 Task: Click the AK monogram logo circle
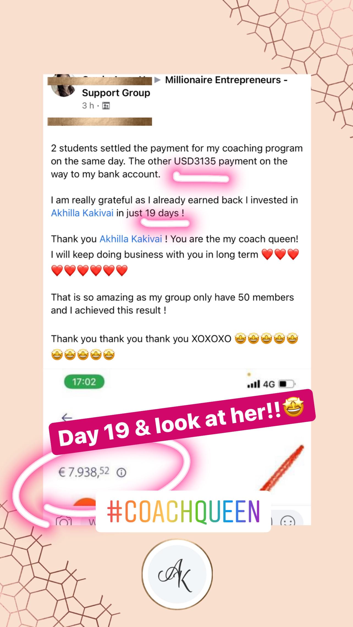tap(177, 574)
